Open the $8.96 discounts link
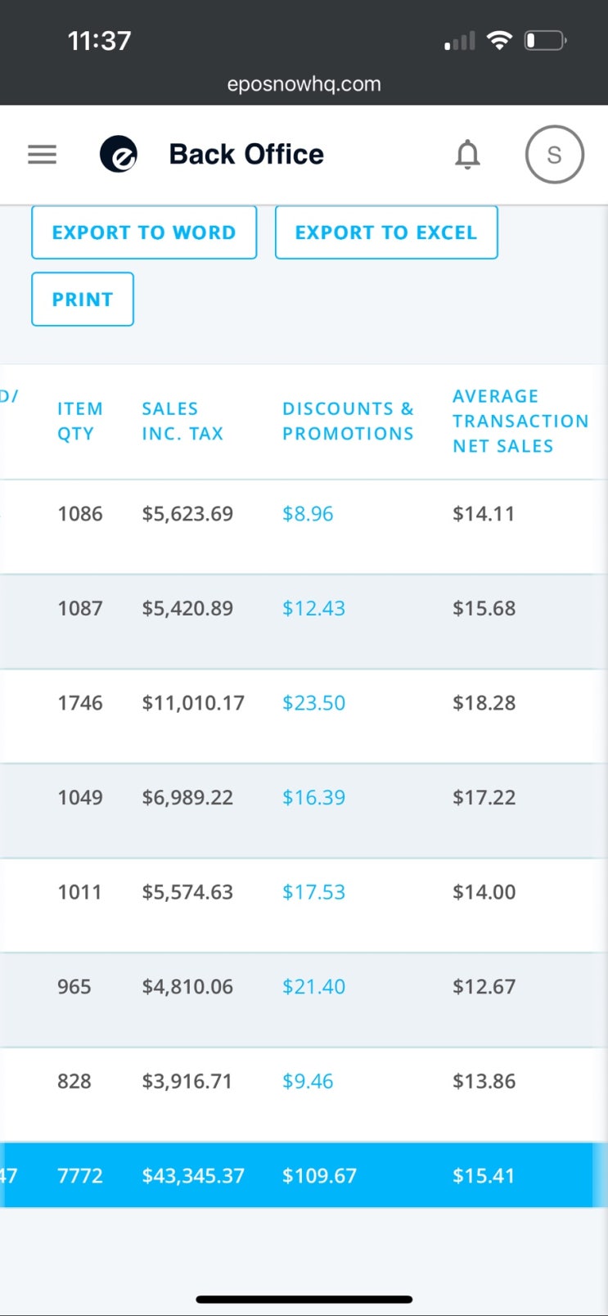608x1316 pixels. (308, 514)
